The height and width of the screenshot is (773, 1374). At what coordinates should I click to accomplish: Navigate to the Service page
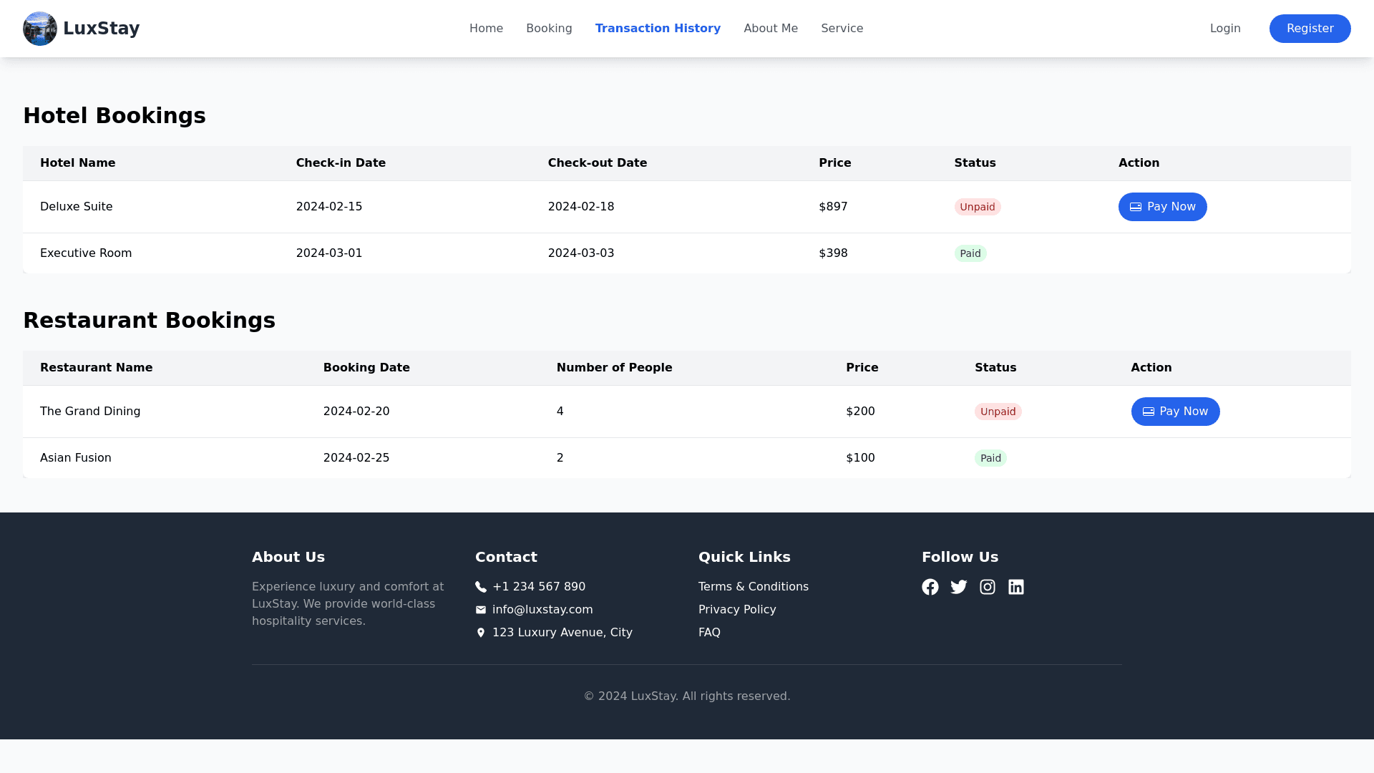pos(842,29)
